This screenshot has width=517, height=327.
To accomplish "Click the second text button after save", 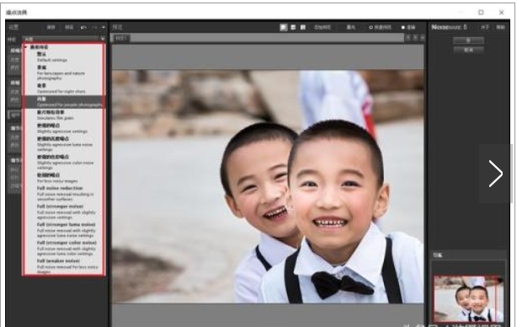I will 69,27.
